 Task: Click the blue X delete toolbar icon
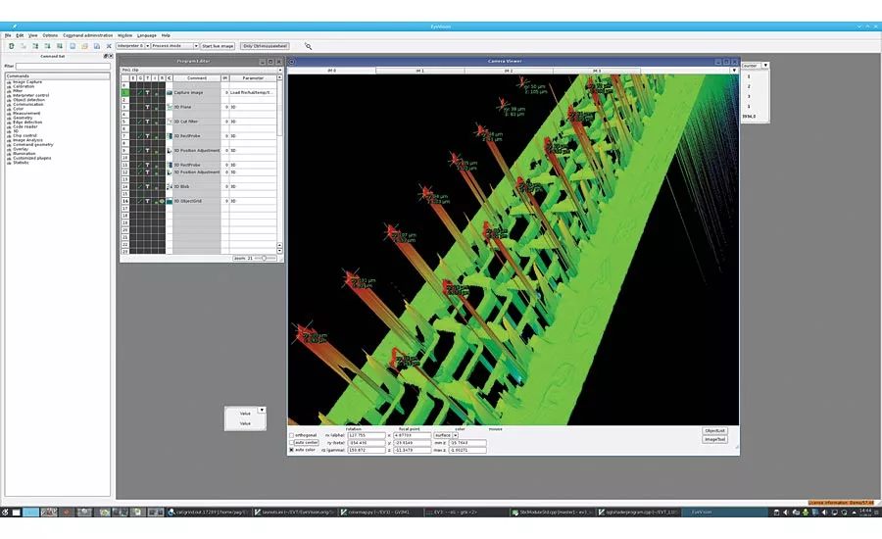[x=109, y=46]
